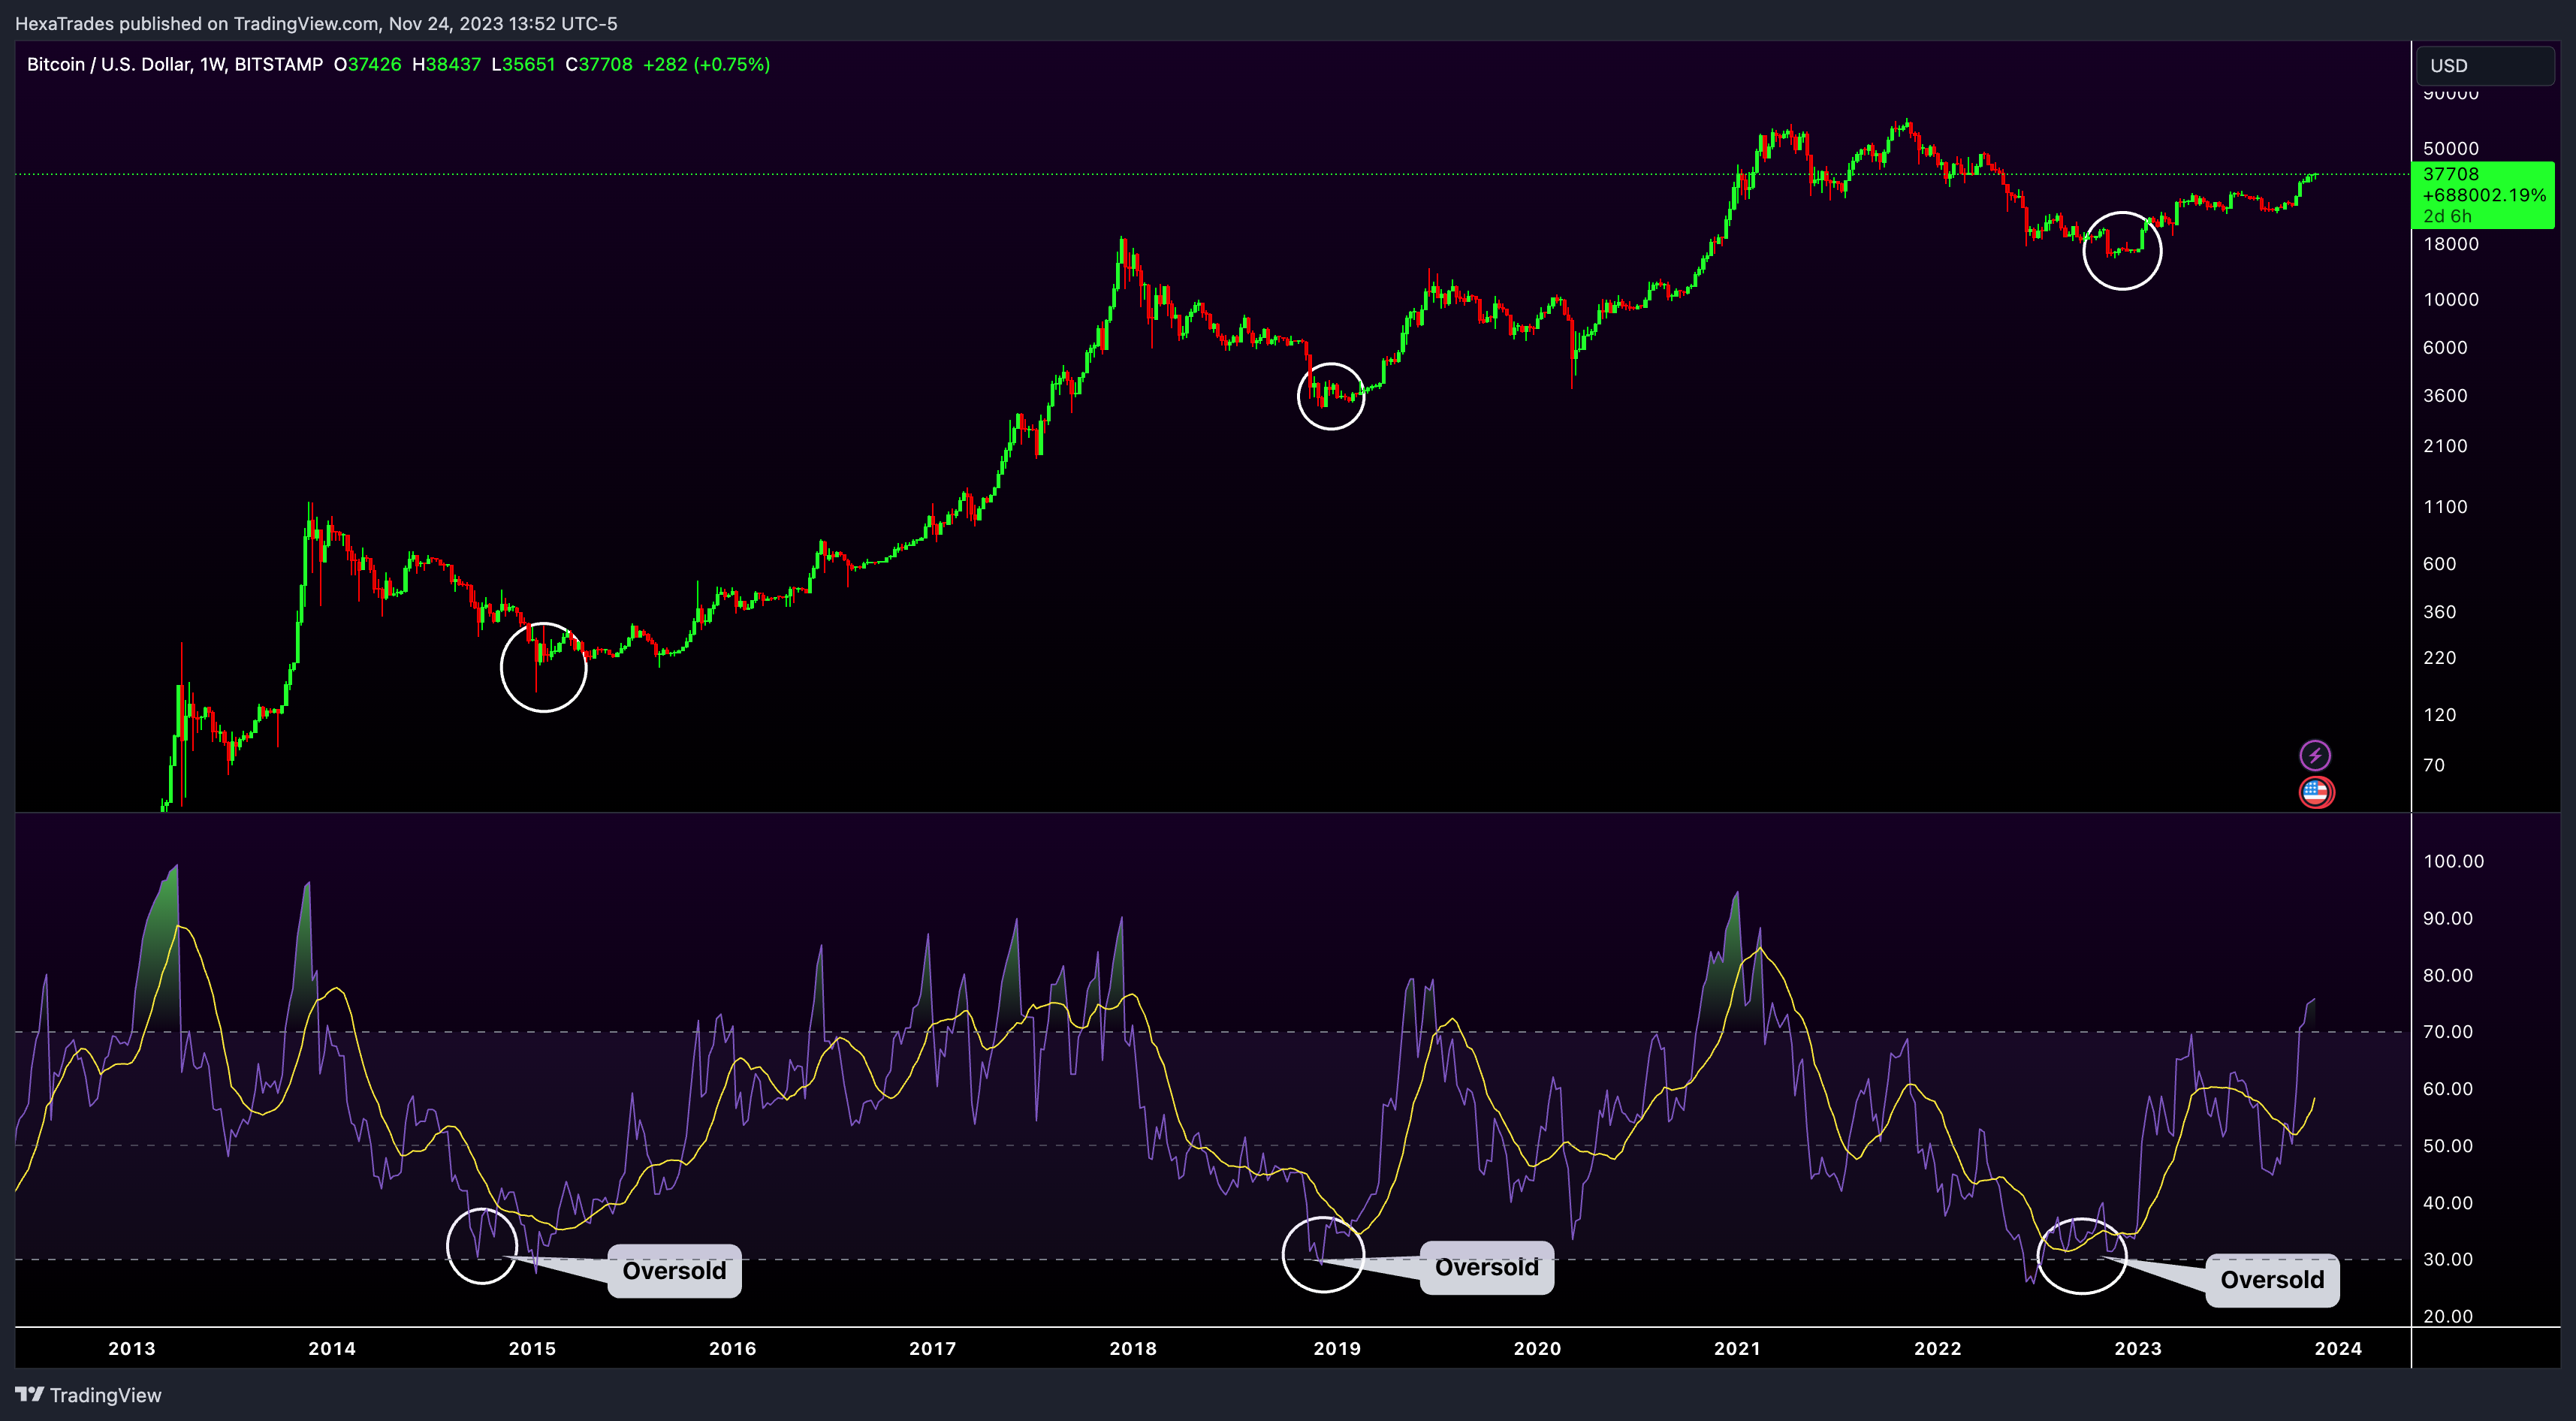Click the RSI 90.00 scale label
The width and height of the screenshot is (2576, 1421).
click(2447, 918)
